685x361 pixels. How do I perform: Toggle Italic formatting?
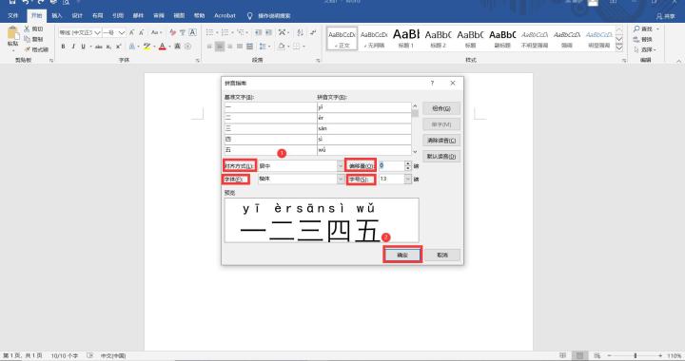pyautogui.click(x=73, y=47)
